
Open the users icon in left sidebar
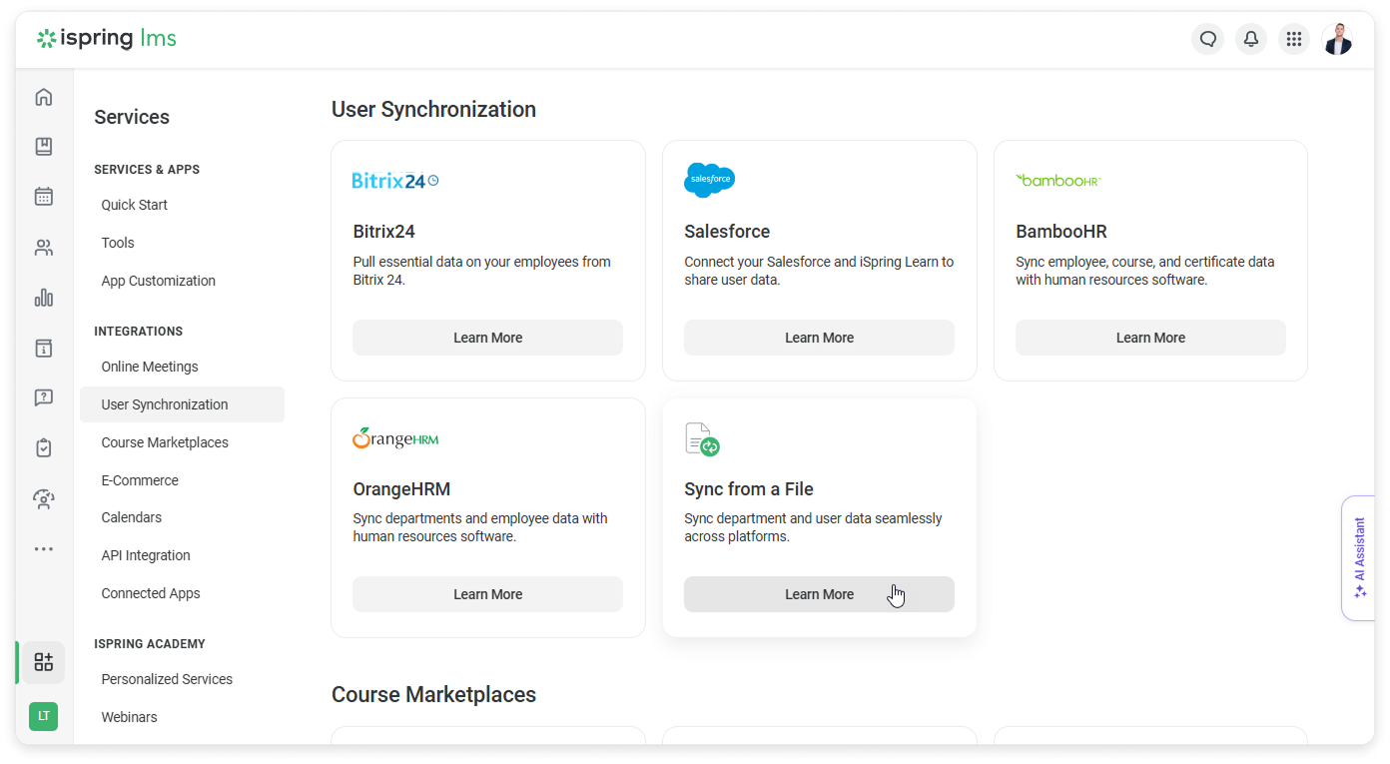[x=43, y=248]
